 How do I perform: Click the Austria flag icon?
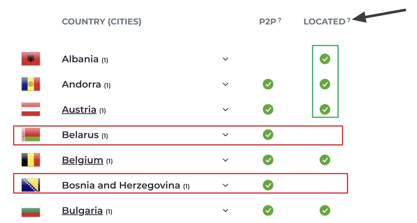(31, 109)
